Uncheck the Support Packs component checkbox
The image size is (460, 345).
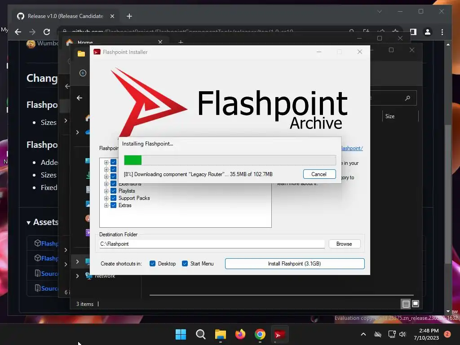click(114, 198)
